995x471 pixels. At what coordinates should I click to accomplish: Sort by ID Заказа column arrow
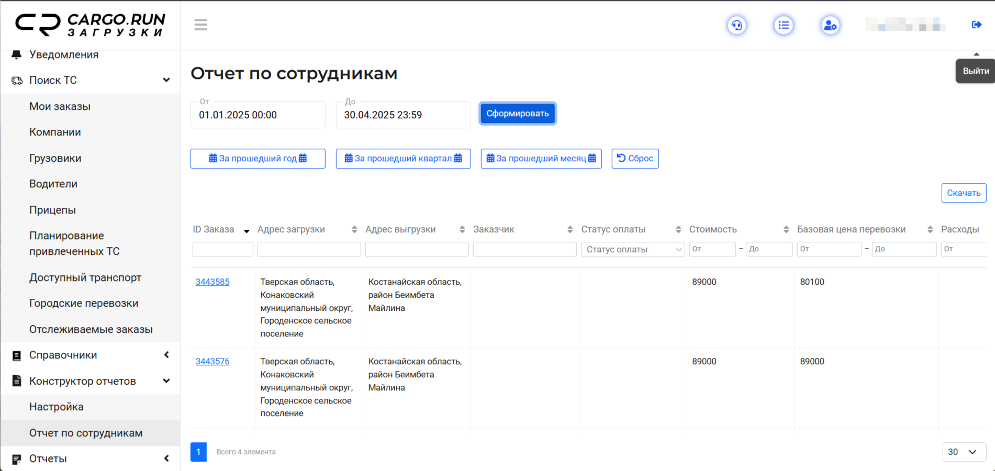pos(247,231)
